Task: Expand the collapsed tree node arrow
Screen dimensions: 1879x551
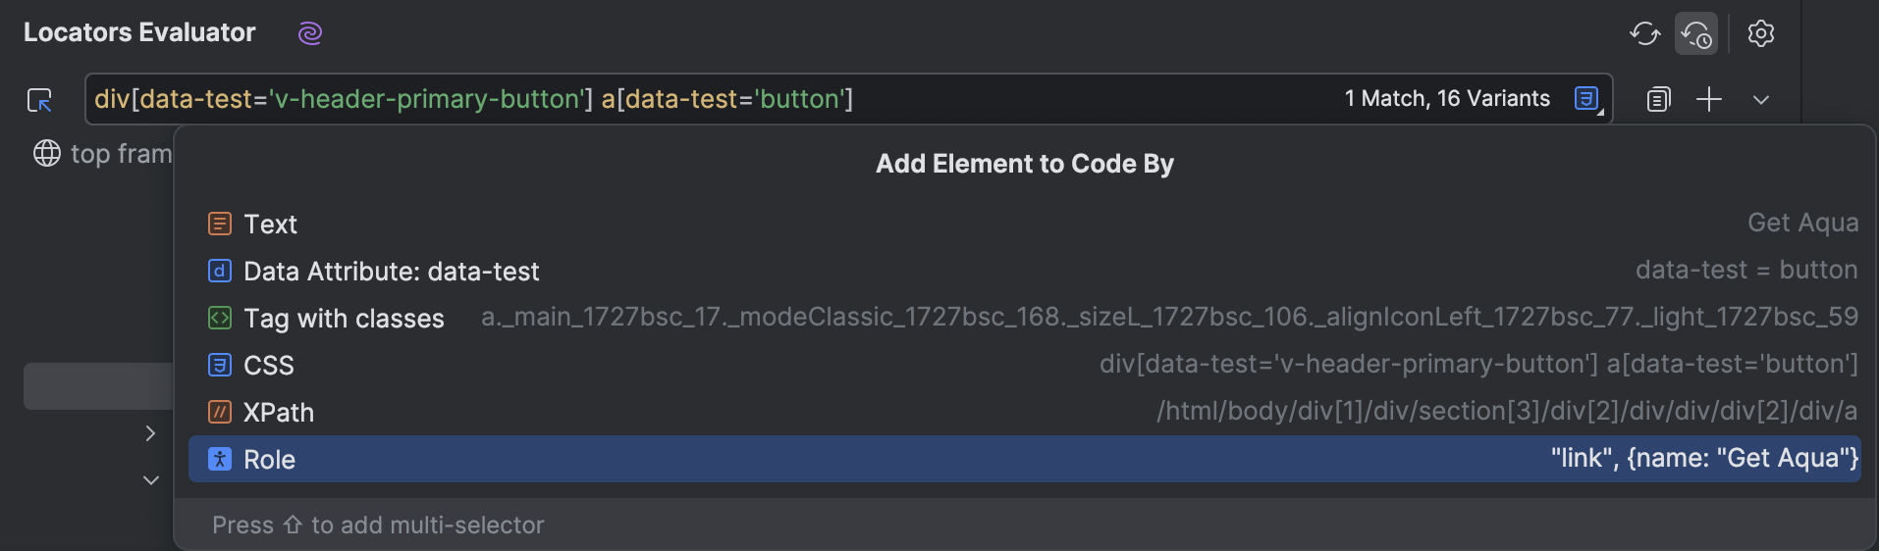Action: point(150,433)
